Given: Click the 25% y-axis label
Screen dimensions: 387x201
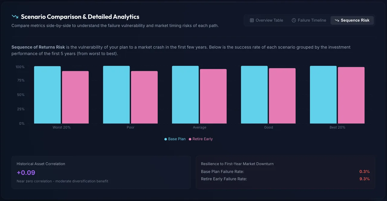Looking at the screenshot, I should (x=21, y=109).
